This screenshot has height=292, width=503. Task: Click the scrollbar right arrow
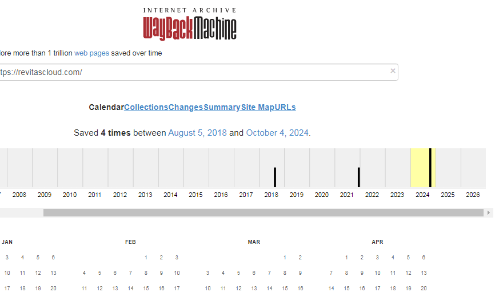click(x=489, y=212)
